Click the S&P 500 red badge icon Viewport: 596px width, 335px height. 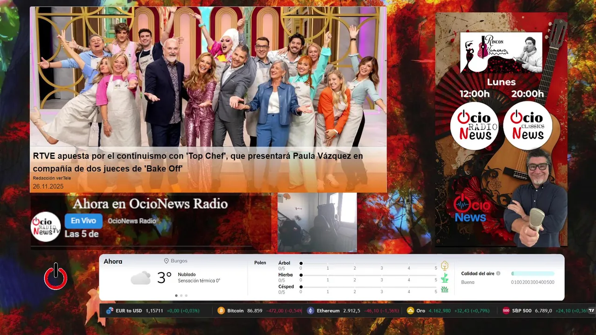506,310
